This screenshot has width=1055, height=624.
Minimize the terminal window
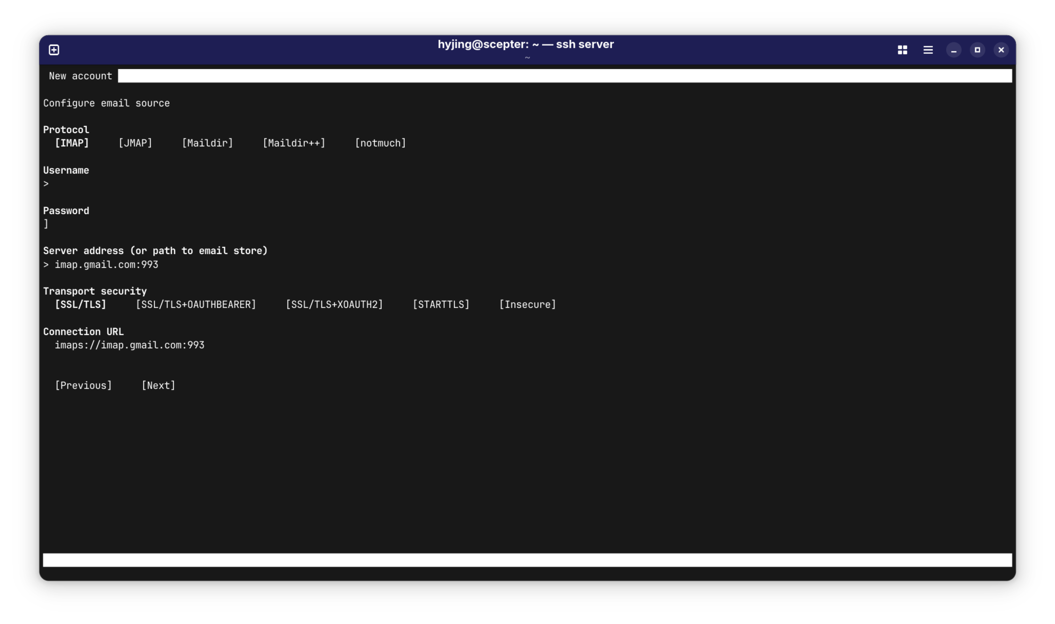[x=954, y=50]
